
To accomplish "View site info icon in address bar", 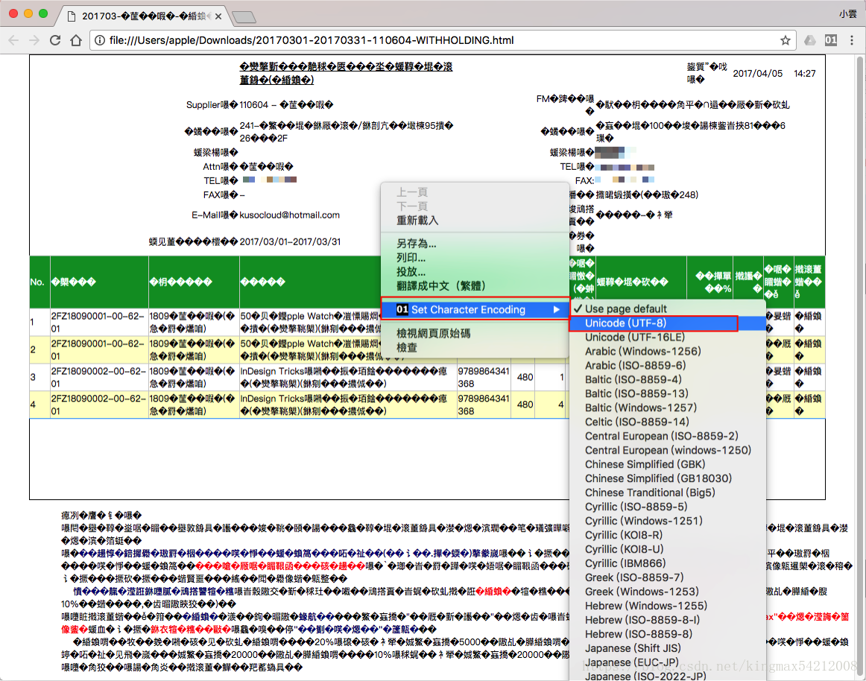I will click(100, 40).
